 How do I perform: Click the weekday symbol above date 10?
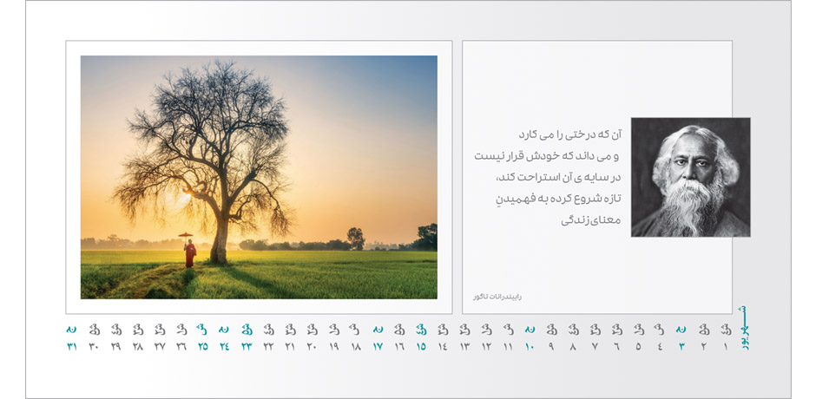pos(529,330)
